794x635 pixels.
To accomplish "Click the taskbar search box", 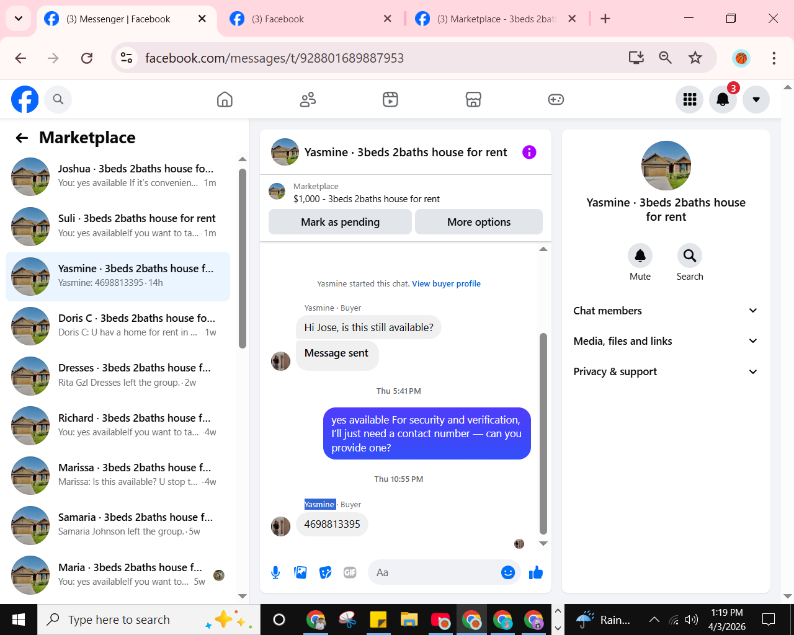I will coord(149,619).
